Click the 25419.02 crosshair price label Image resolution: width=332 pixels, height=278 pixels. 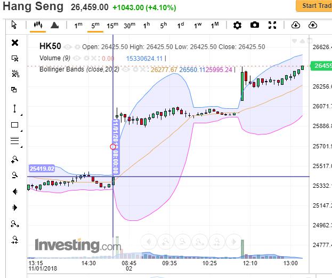pos(42,169)
